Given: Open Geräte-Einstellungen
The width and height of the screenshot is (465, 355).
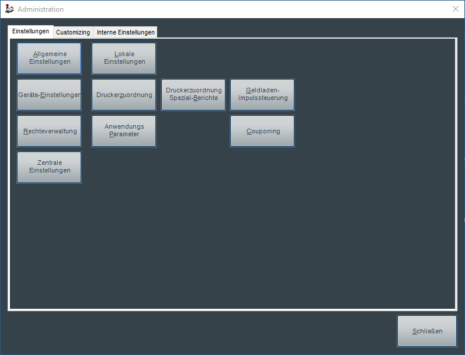Looking at the screenshot, I should click(x=49, y=95).
